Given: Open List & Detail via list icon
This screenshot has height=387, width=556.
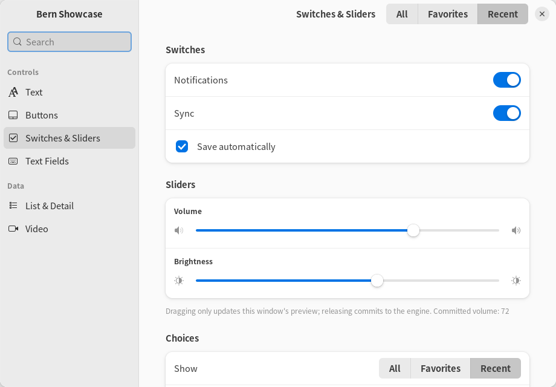Looking at the screenshot, I should tap(13, 206).
